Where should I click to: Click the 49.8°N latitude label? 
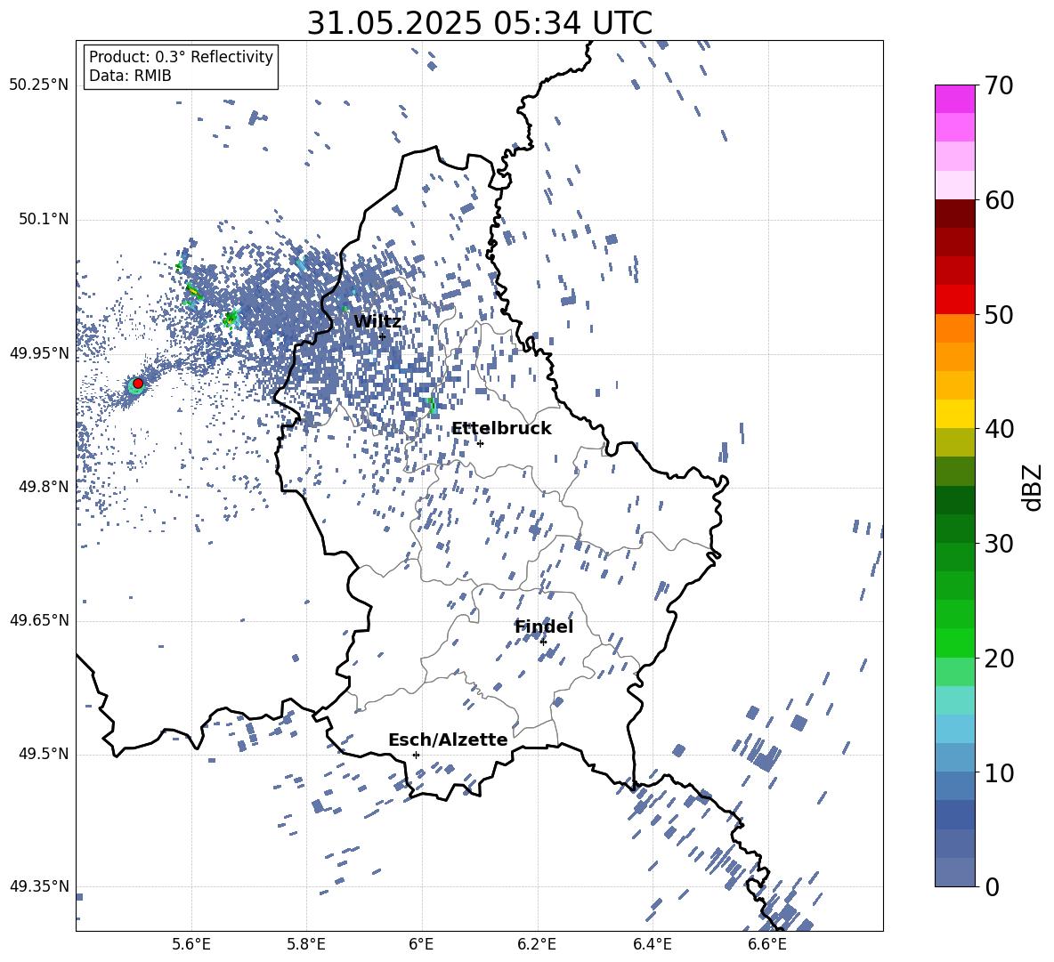point(43,487)
